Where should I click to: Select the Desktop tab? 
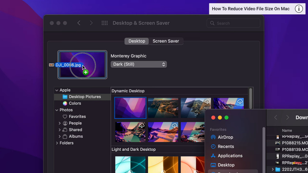click(137, 41)
